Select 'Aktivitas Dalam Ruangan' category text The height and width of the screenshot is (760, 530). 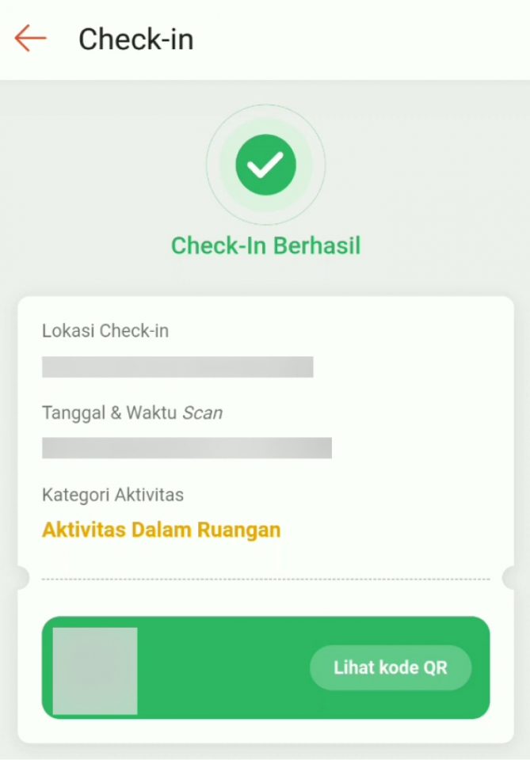pyautogui.click(x=162, y=529)
